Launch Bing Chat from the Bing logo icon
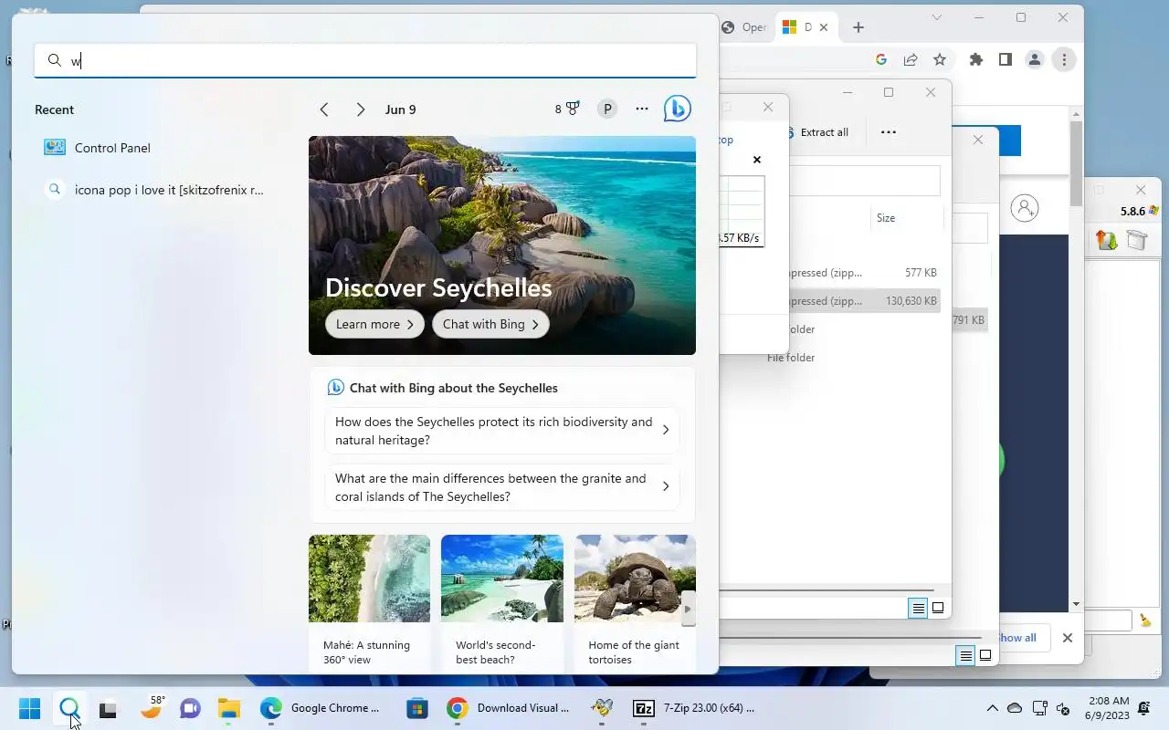Viewport: 1169px width, 730px height. coord(678,109)
